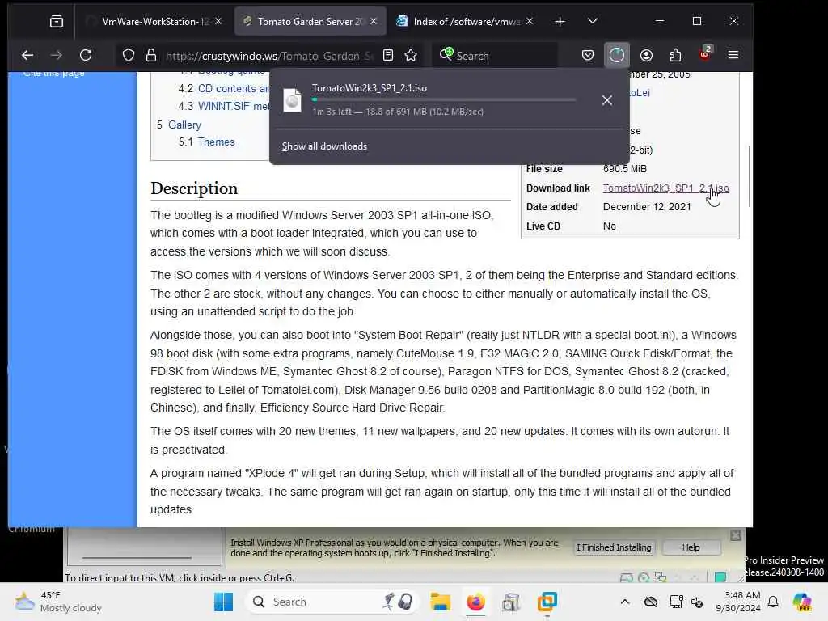Viewport: 828px width, 621px height.
Task: List all tabs dropdown
Action: 593,22
